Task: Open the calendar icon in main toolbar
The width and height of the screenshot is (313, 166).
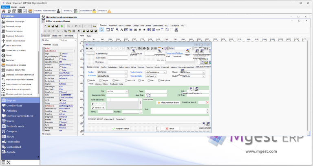Action: (14, 11)
